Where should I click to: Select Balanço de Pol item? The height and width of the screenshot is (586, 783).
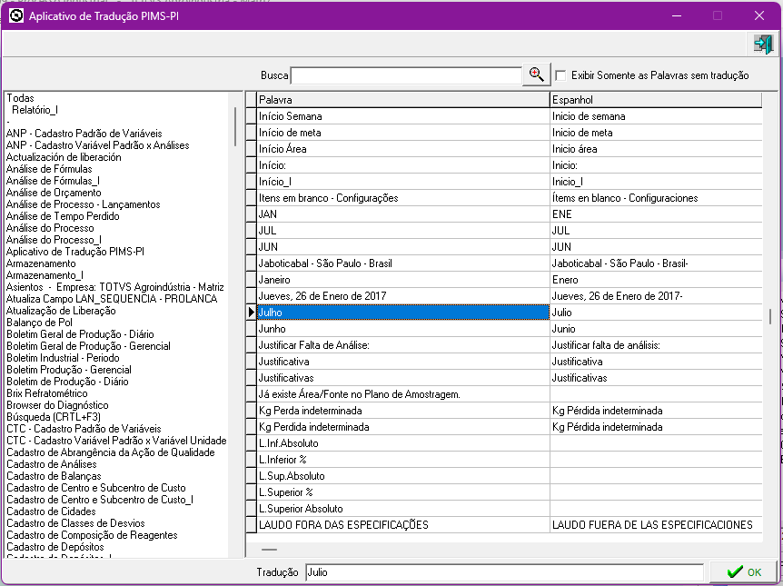point(39,323)
